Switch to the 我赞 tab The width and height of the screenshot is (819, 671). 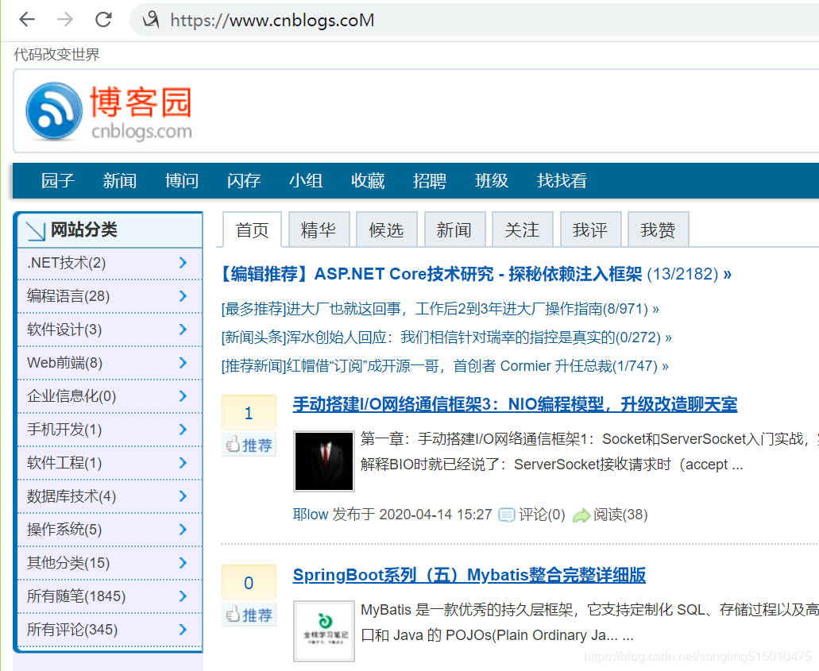click(658, 229)
